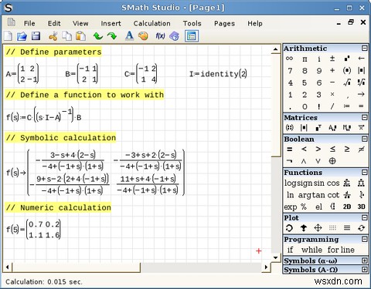Insert the less-or-equal Boolean operator

[332, 149]
